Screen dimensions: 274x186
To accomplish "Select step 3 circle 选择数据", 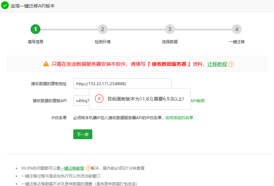I will pyautogui.click(x=170, y=29).
